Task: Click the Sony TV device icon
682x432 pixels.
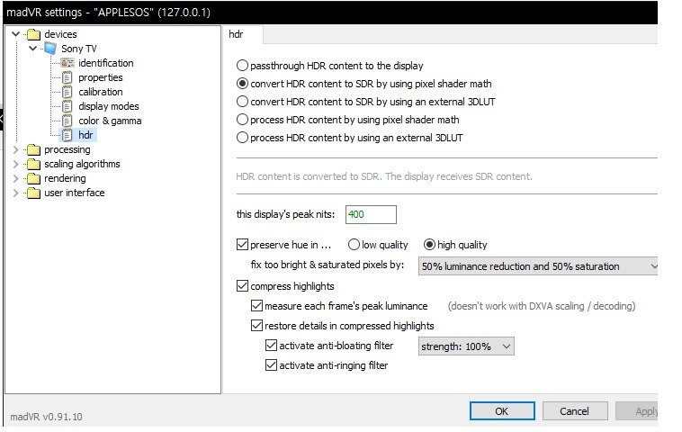Action: (x=50, y=49)
